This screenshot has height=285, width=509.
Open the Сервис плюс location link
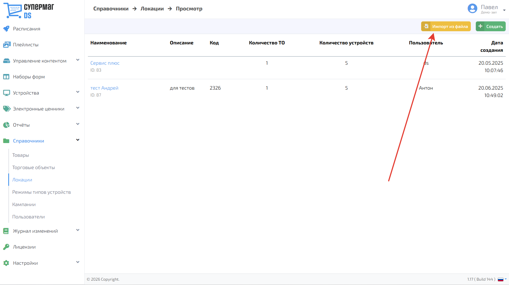pos(105,63)
